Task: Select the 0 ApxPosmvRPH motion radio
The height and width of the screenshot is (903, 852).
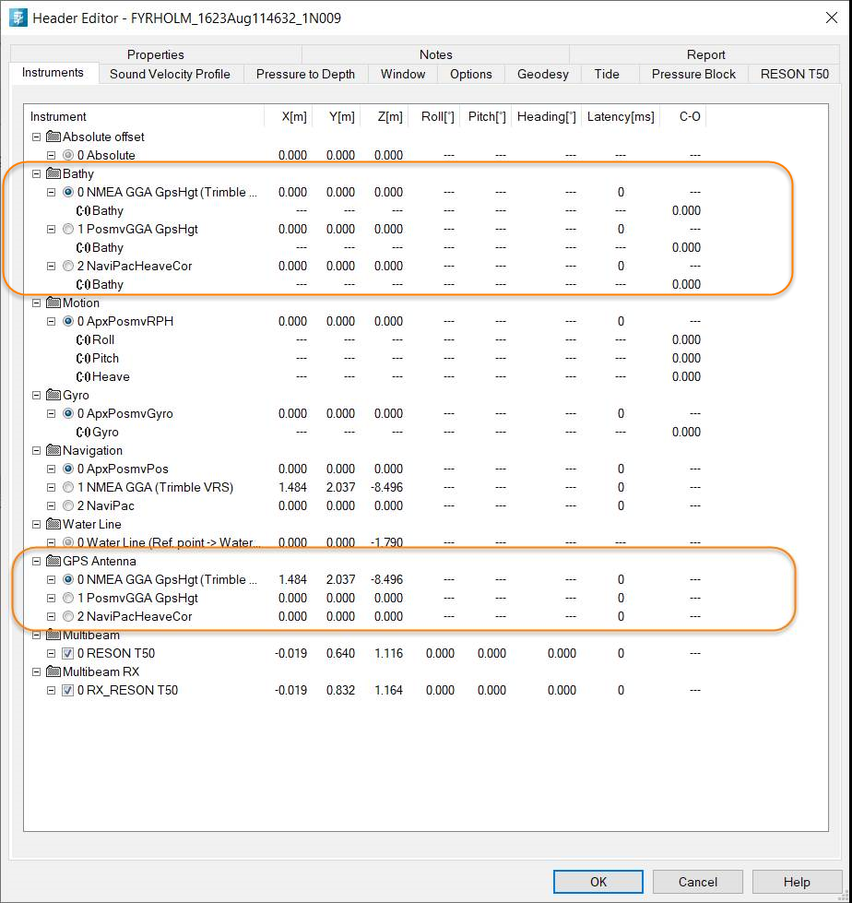Action: [68, 321]
